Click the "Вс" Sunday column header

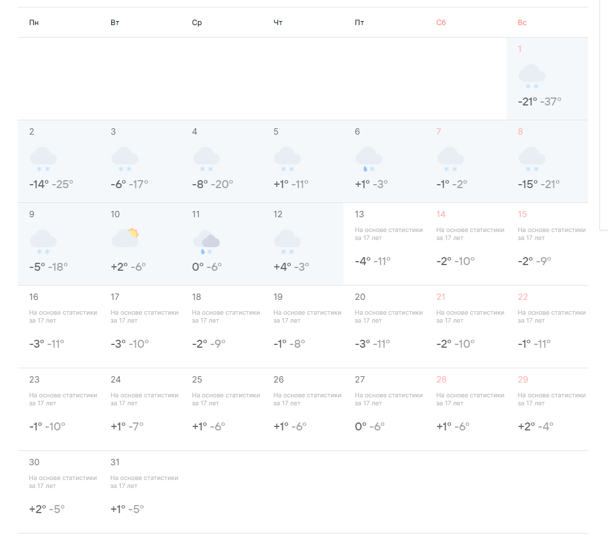tap(522, 23)
